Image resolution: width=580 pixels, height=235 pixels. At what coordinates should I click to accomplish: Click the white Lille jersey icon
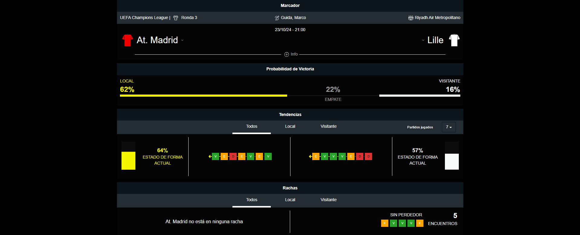coord(454,40)
